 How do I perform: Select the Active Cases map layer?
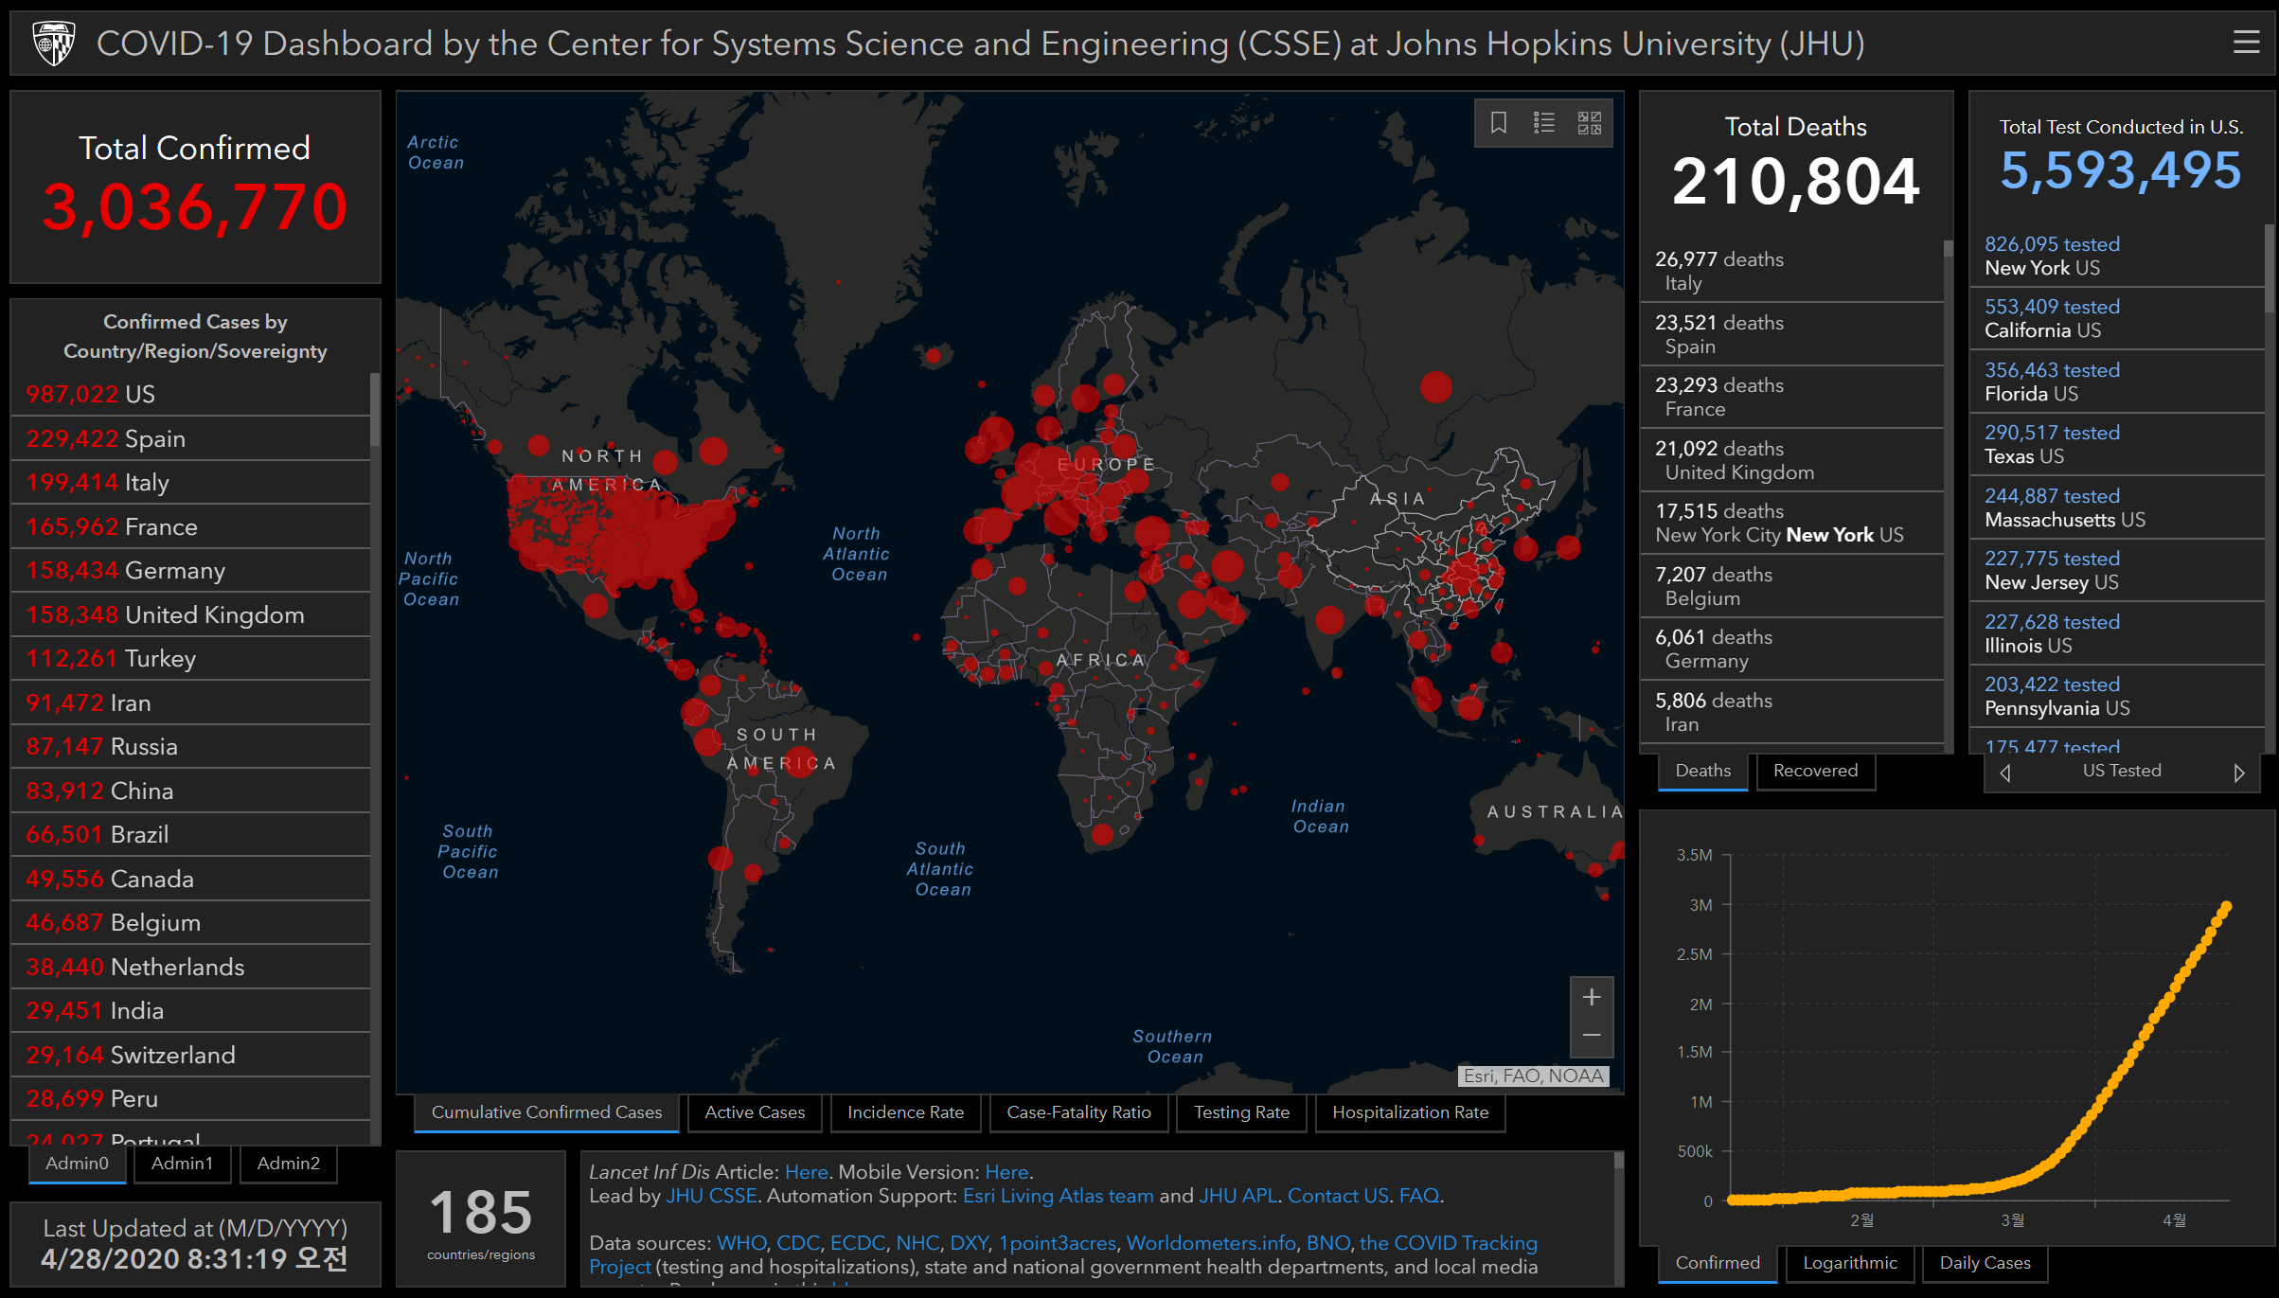tap(755, 1112)
